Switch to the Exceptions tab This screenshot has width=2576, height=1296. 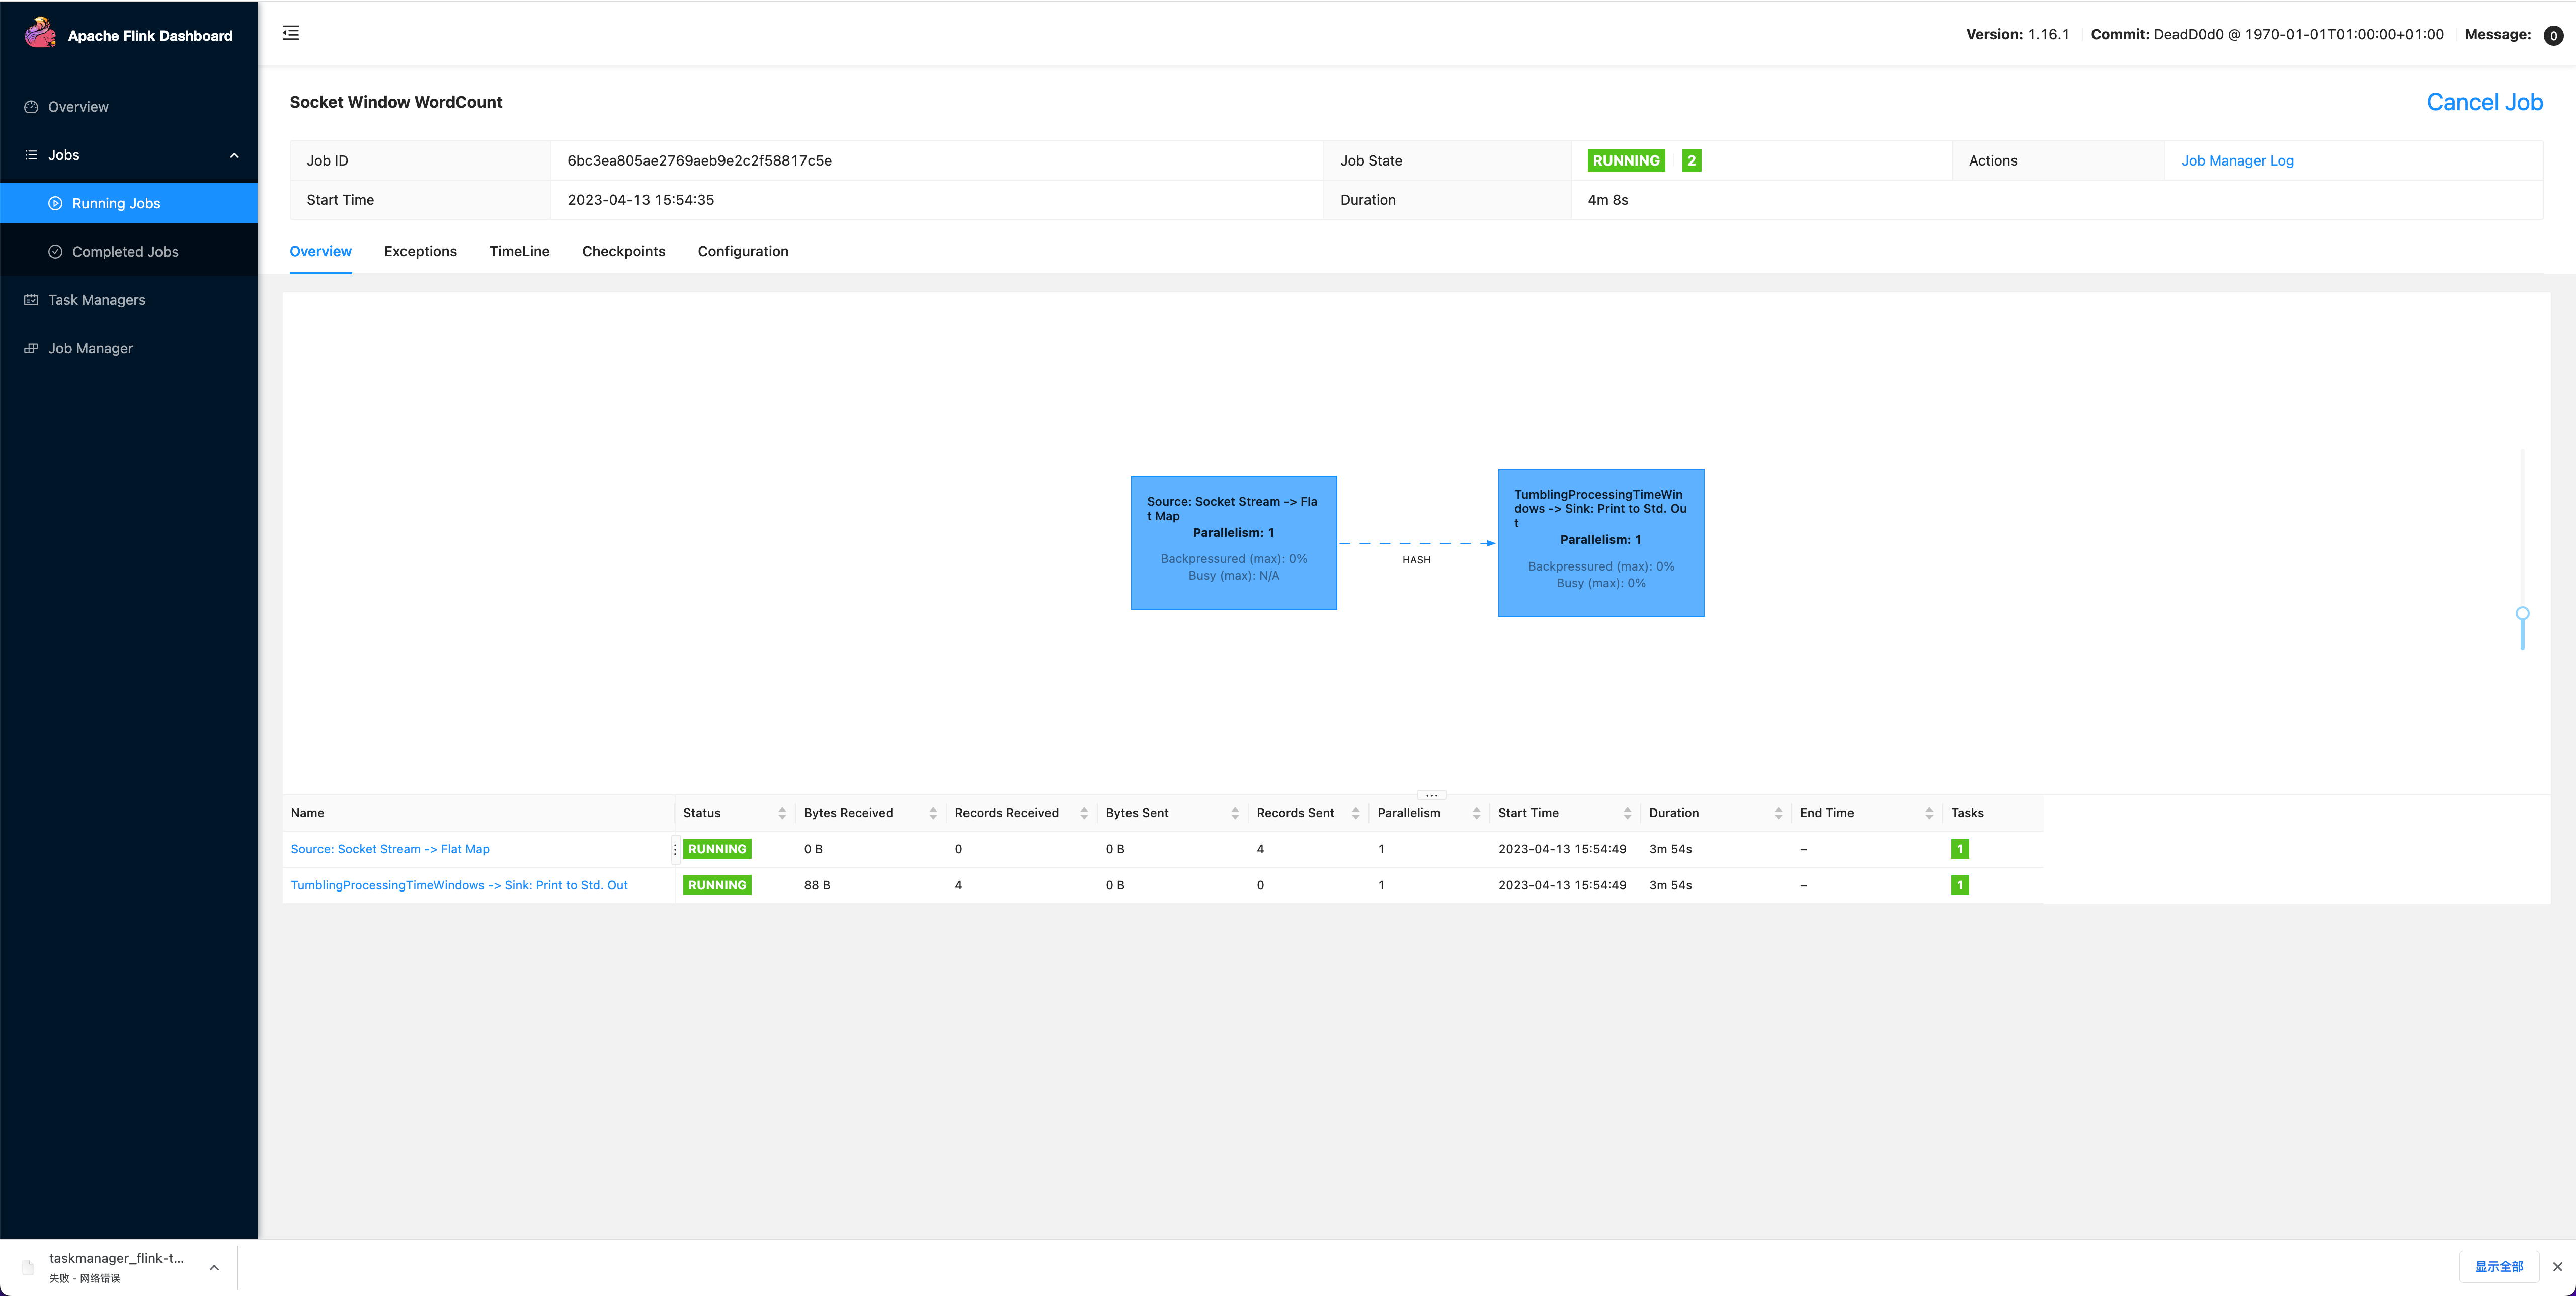(x=420, y=251)
